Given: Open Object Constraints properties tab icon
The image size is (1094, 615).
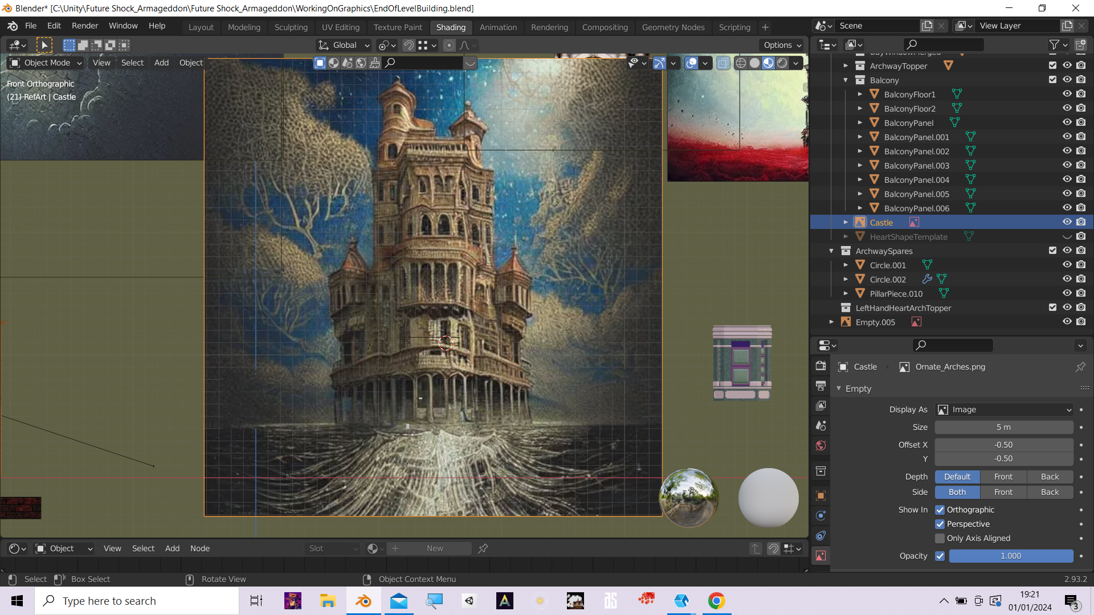Looking at the screenshot, I should tap(820, 535).
